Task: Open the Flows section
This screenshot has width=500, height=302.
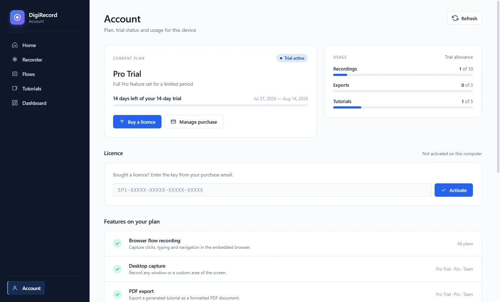Action: (45, 74)
